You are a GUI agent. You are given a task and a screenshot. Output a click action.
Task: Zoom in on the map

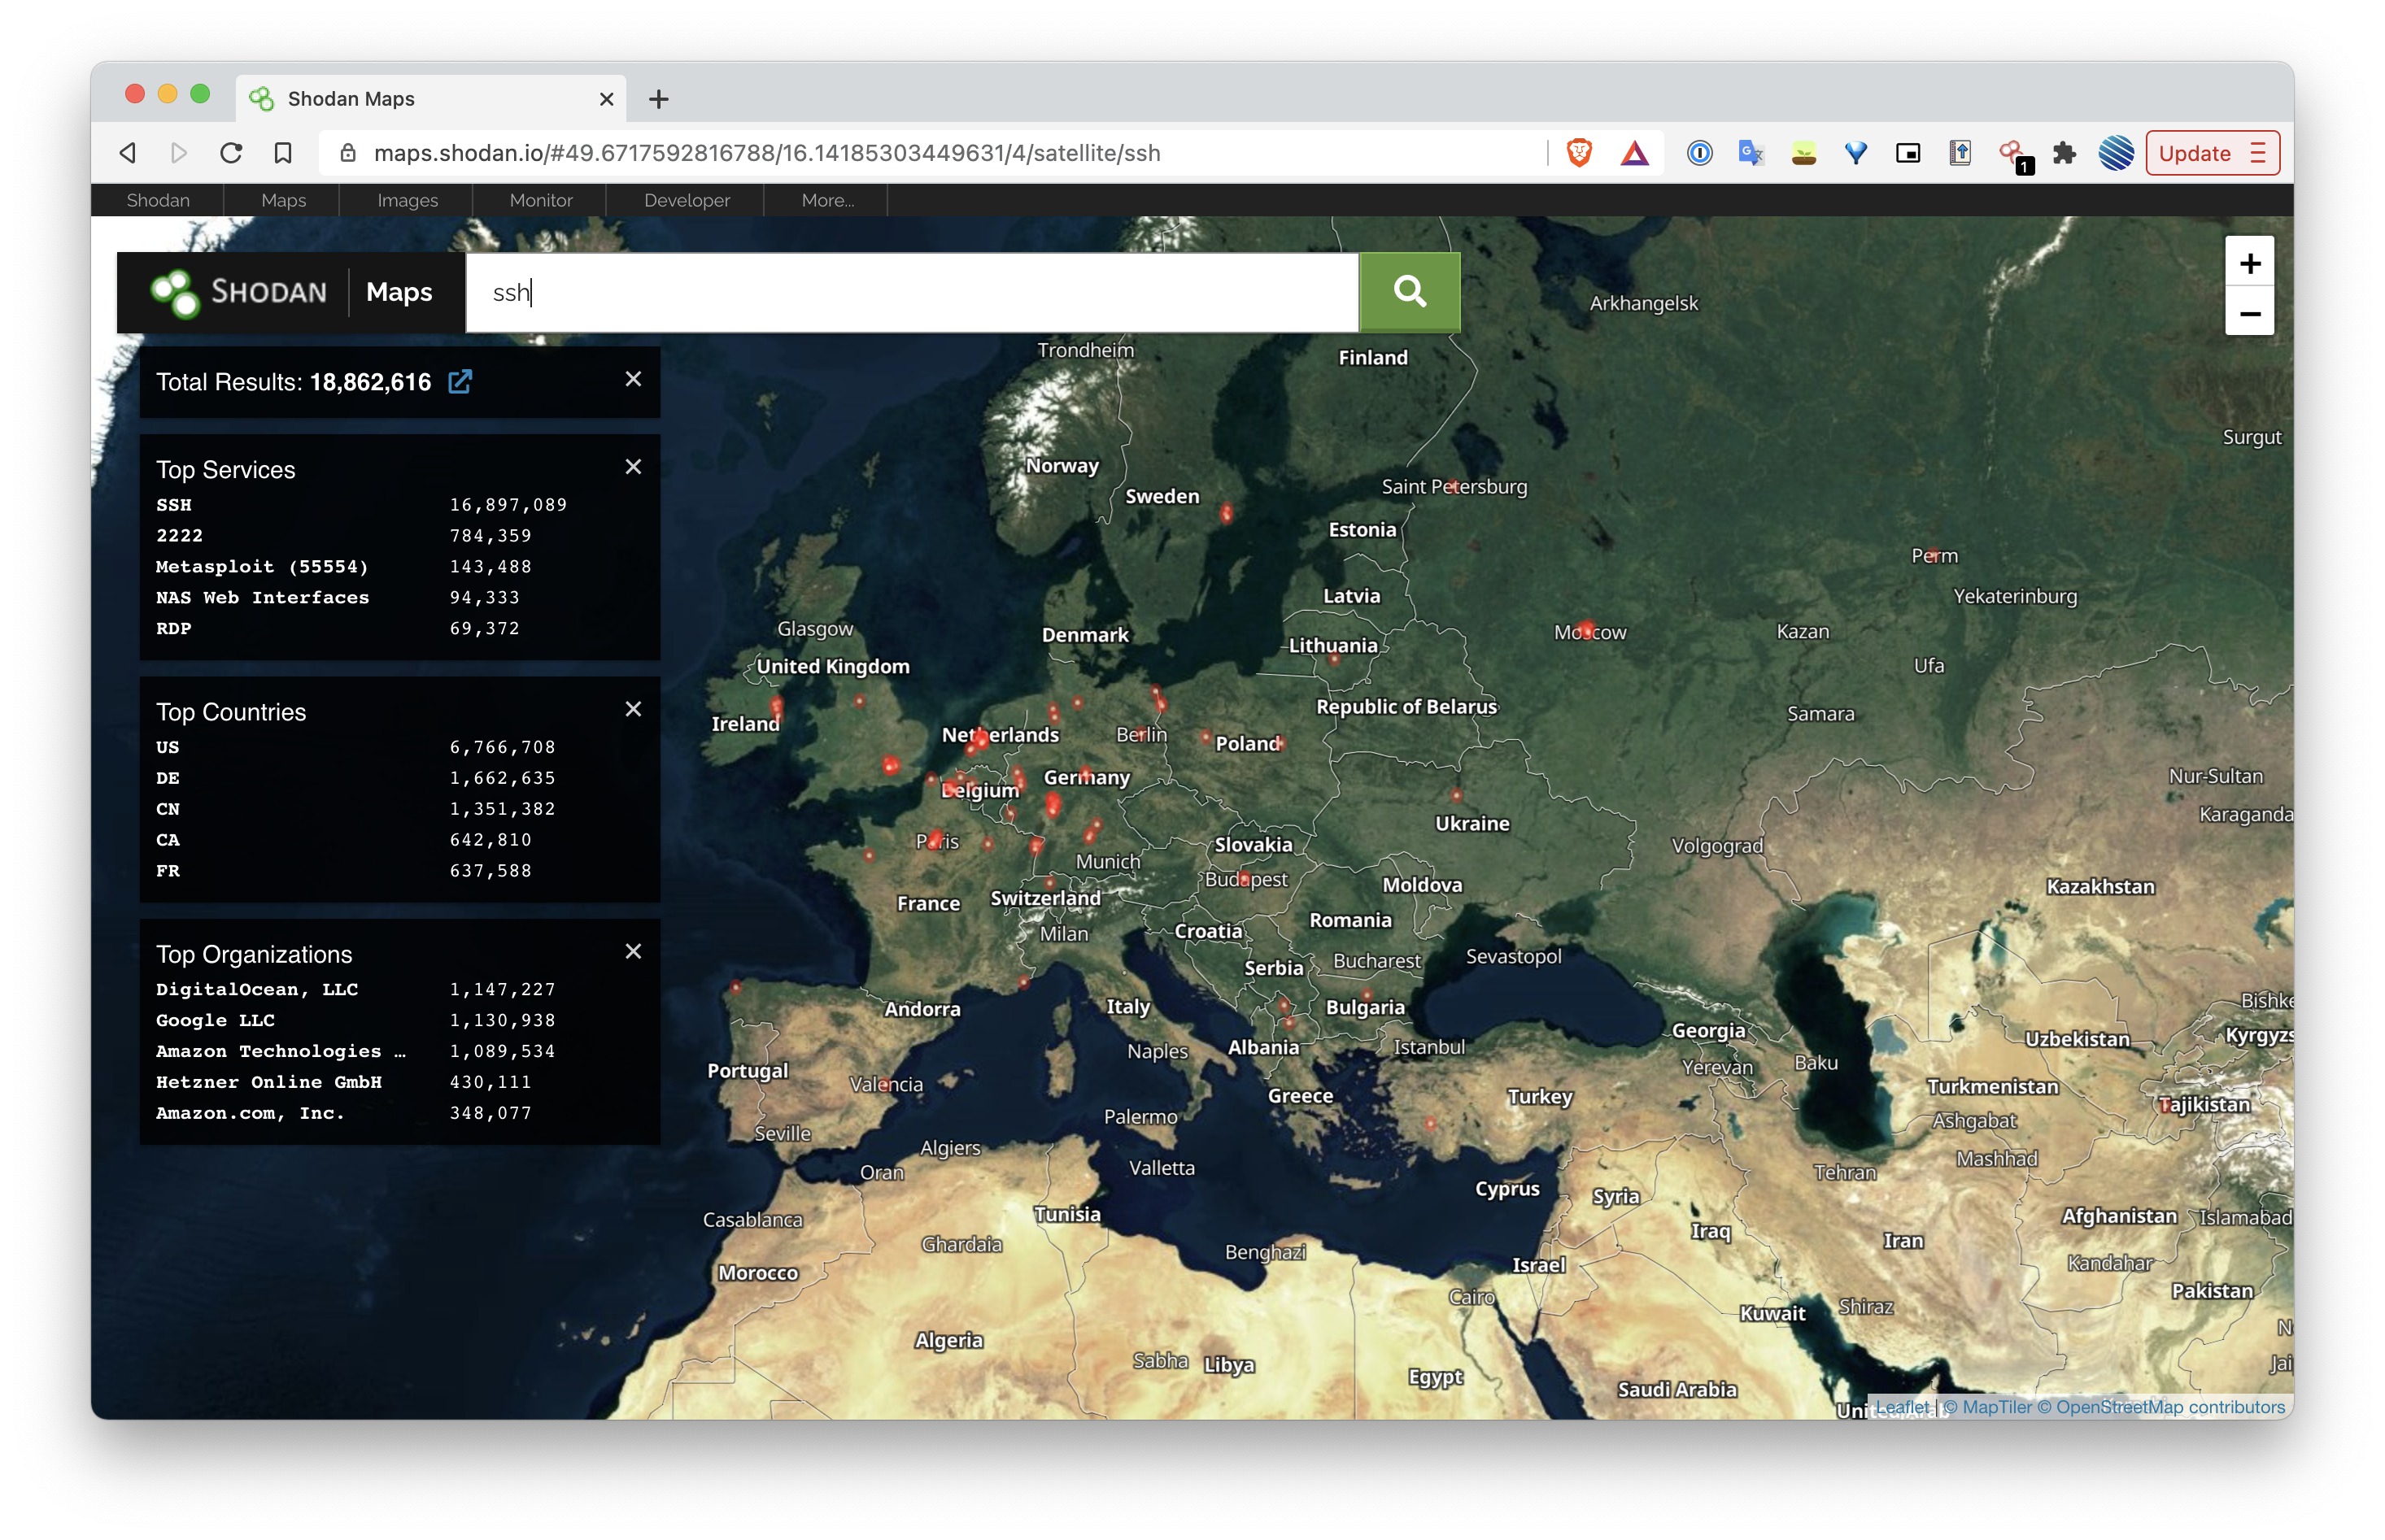pos(2249,263)
